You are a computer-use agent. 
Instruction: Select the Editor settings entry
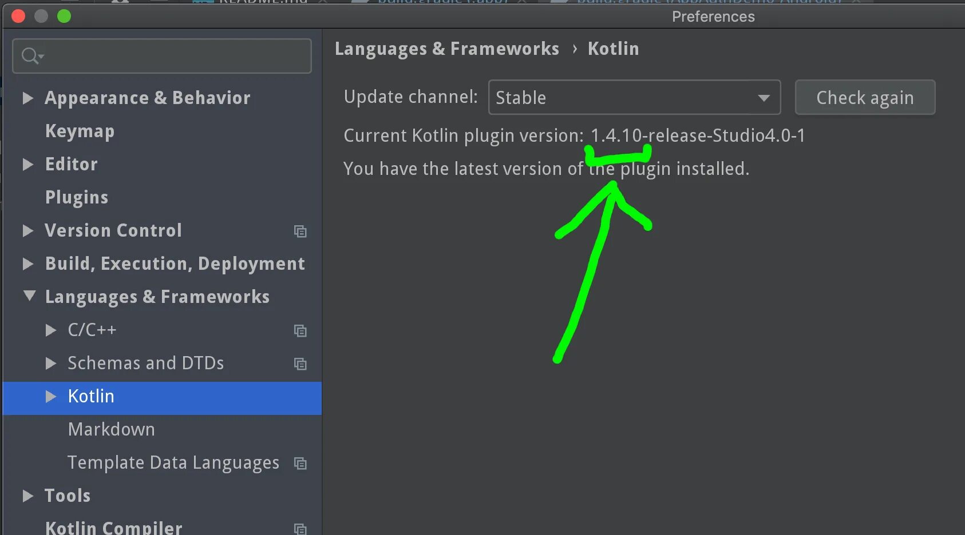click(x=71, y=165)
